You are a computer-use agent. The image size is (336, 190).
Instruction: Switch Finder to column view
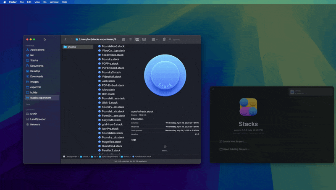(x=137, y=39)
